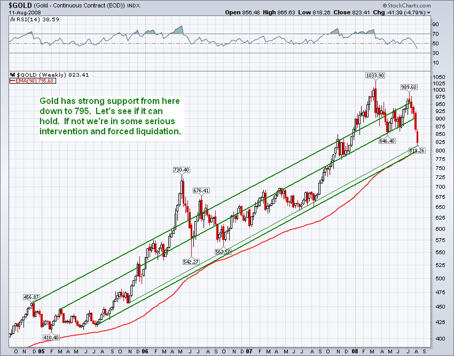Click the INDX exchange label

click(134, 6)
